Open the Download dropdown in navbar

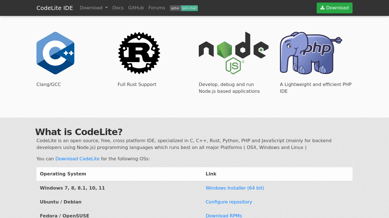tap(94, 8)
